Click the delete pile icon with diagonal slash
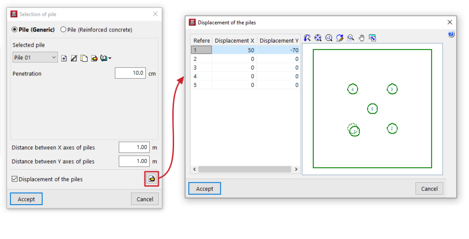 74,58
